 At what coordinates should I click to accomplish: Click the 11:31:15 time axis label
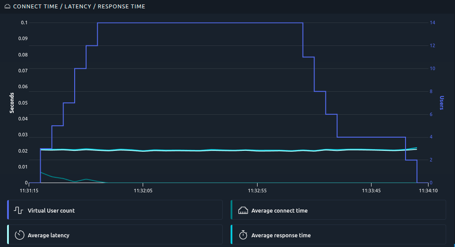click(x=29, y=191)
